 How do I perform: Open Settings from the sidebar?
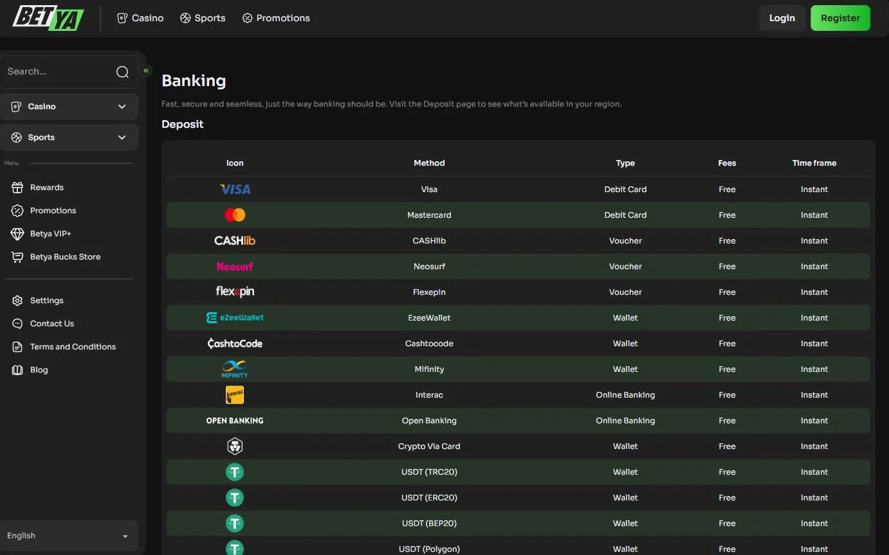47,301
